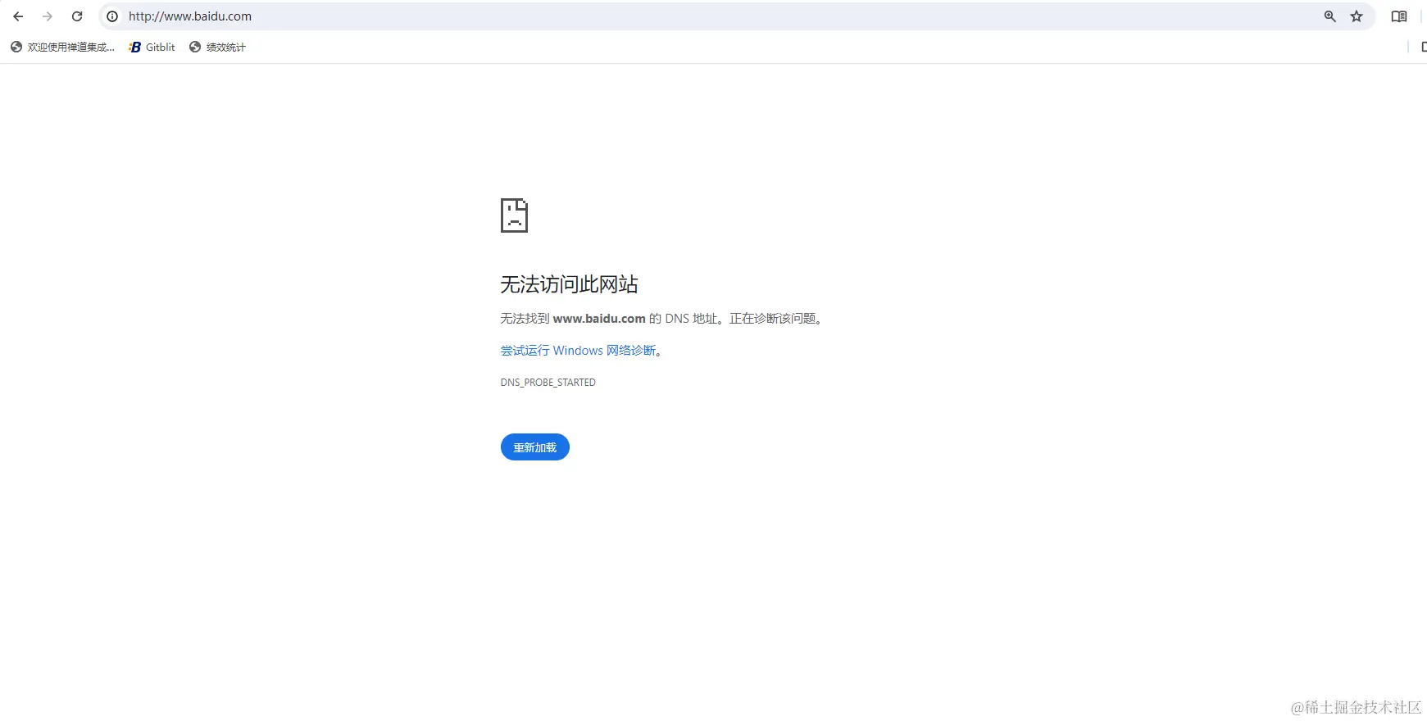1427x721 pixels.
Task: Click the sad page error icon
Action: (x=514, y=215)
